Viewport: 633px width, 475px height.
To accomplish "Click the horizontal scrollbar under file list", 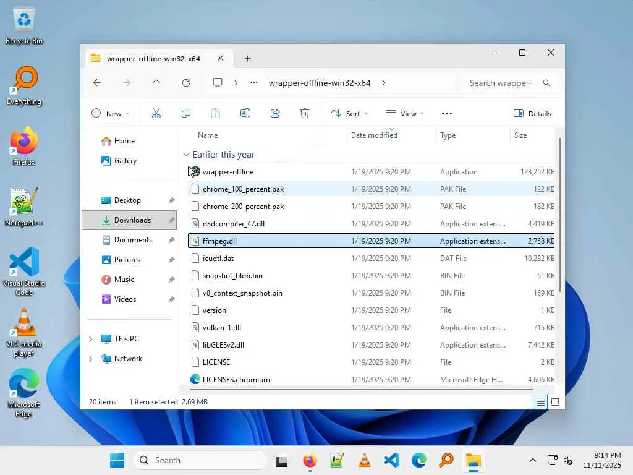I will point(361,390).
